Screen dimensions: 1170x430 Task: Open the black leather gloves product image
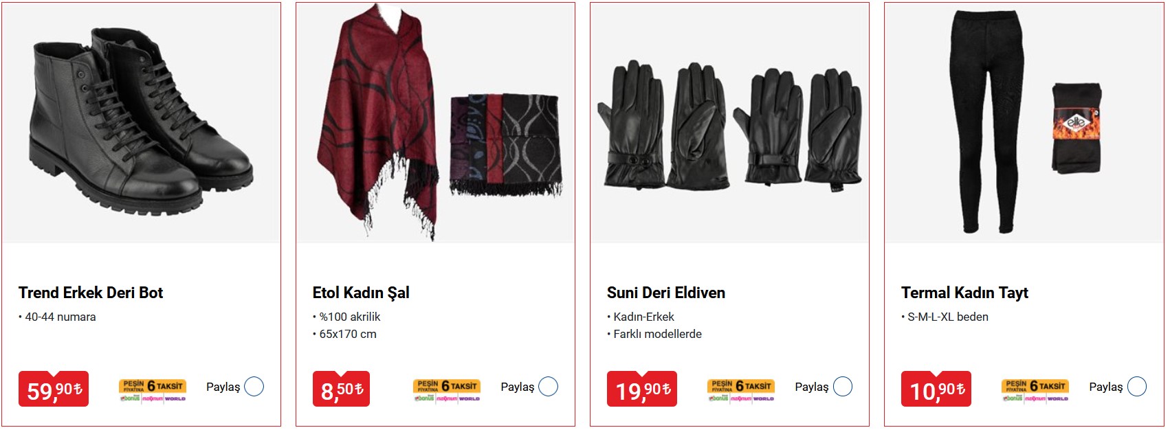pos(730,123)
